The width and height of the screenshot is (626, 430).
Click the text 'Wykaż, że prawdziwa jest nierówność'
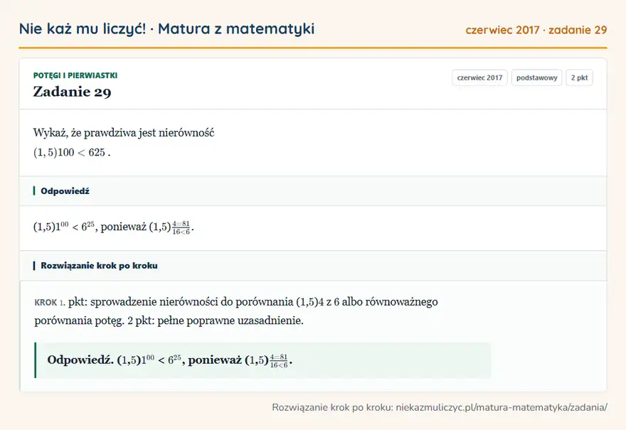(x=124, y=132)
